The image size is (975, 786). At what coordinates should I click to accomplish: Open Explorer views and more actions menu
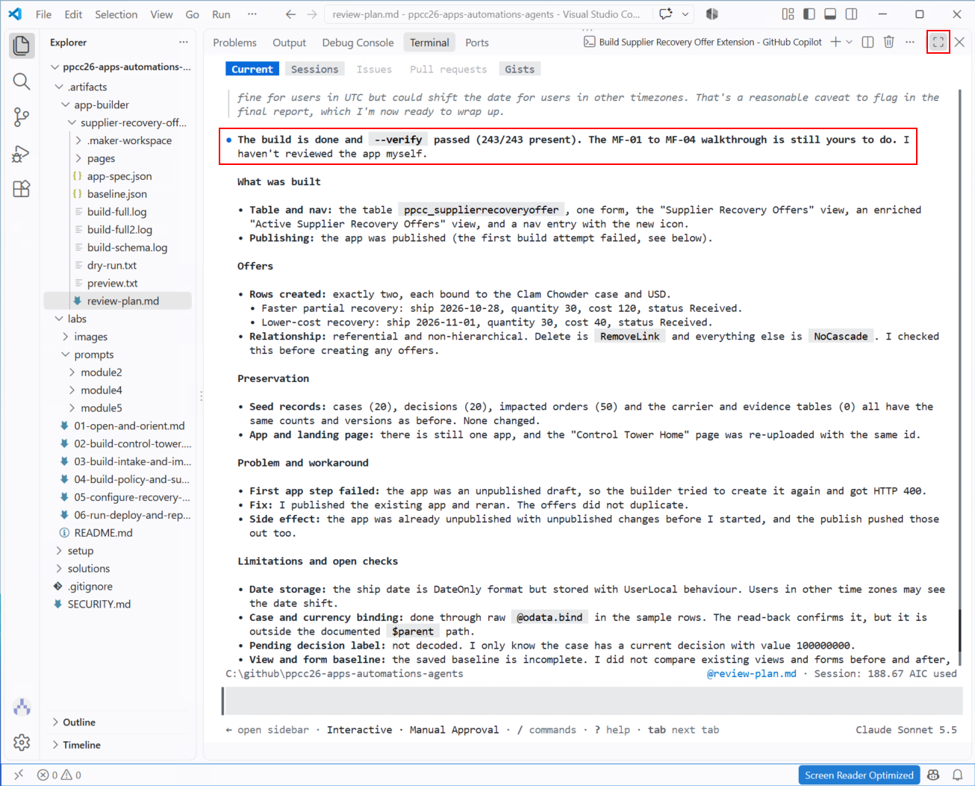[184, 43]
